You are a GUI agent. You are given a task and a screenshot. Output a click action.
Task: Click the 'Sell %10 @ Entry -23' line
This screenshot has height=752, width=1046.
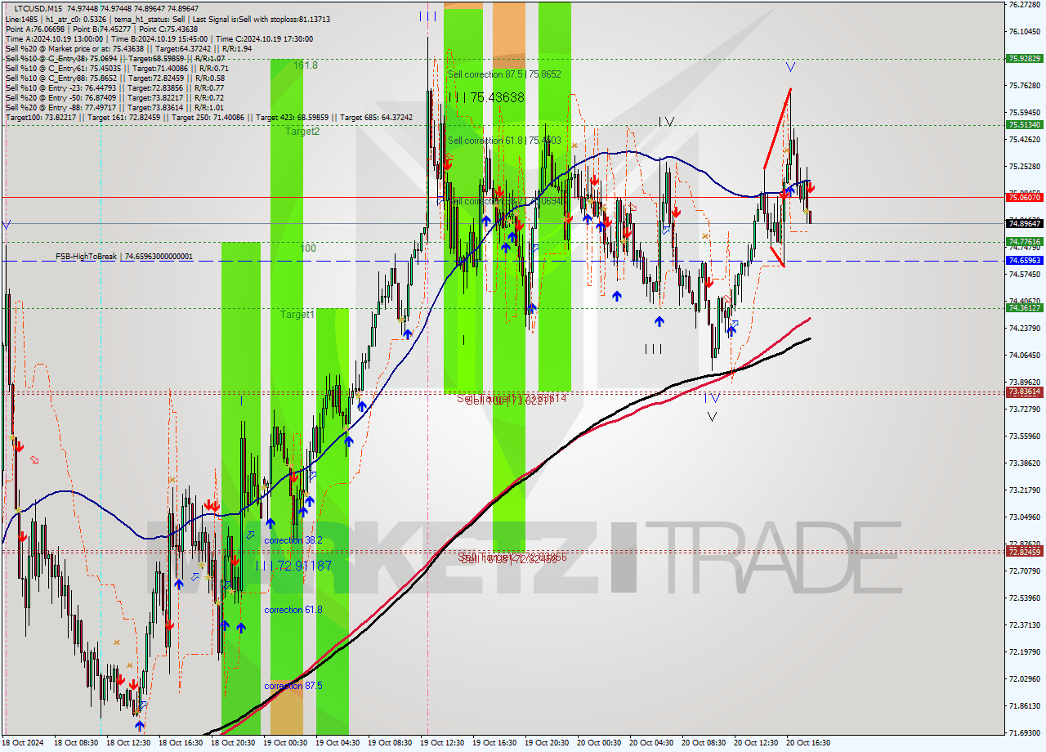[114, 87]
